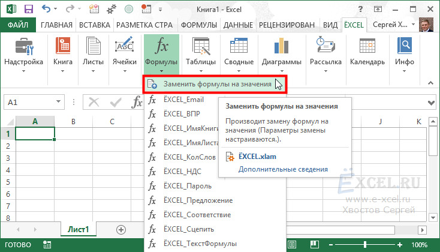Screen dimensions: 440x252
Task: Click the Save icon in quick access toolbar
Action: tap(29, 9)
